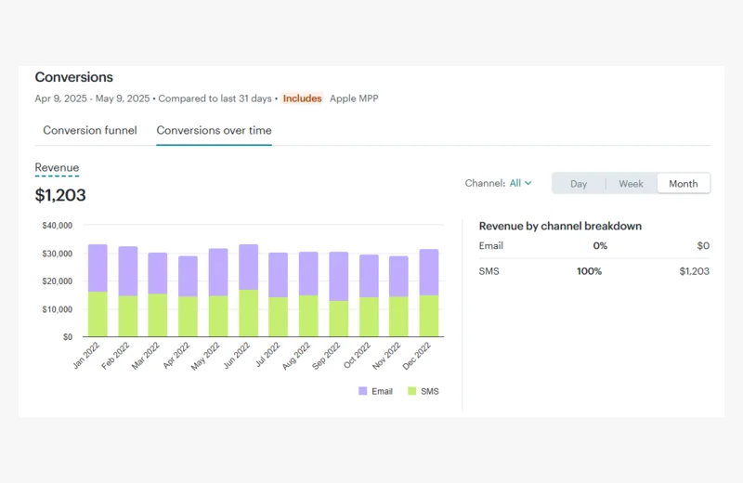Click the Compared to last 31 days text

point(215,98)
